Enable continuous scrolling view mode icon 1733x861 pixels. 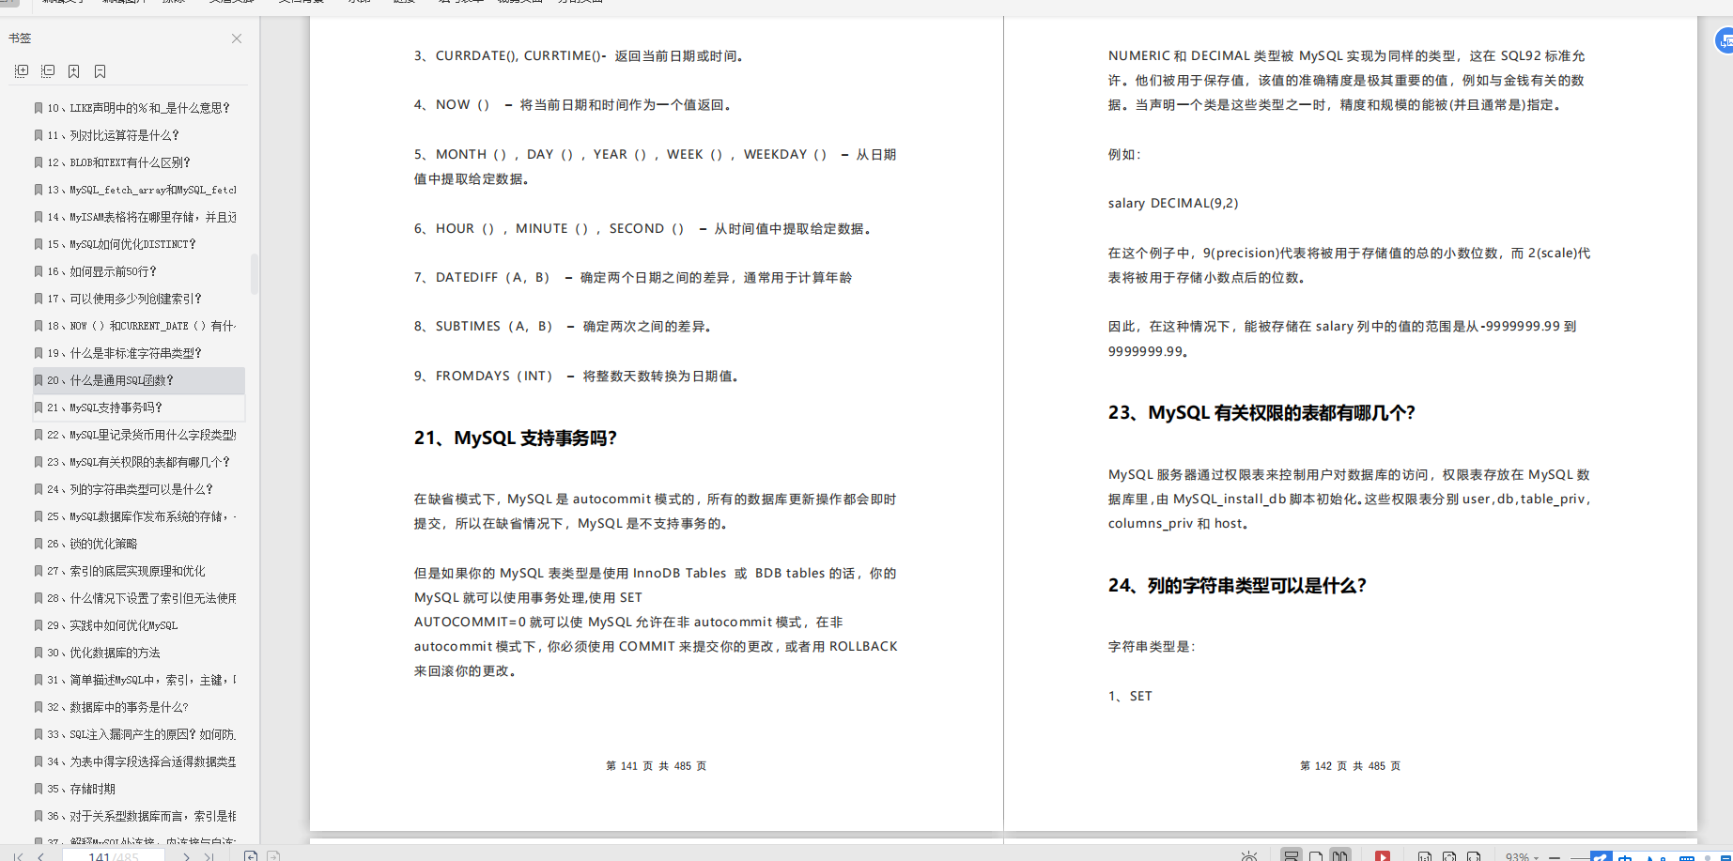pyautogui.click(x=1292, y=855)
